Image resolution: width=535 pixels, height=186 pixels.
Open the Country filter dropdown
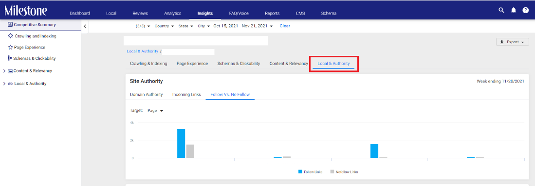tap(164, 26)
